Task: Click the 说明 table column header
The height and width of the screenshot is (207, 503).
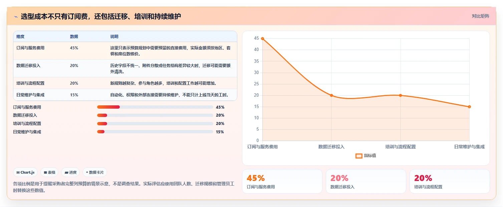Action: pyautogui.click(x=114, y=37)
